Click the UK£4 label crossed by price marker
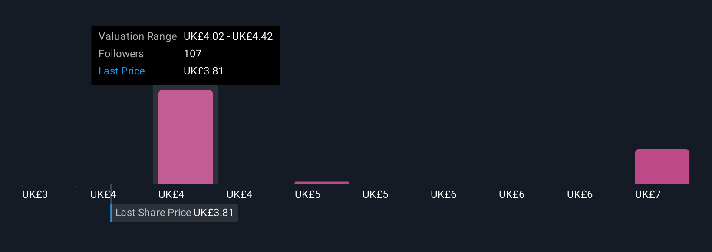712x252 pixels. click(x=103, y=194)
